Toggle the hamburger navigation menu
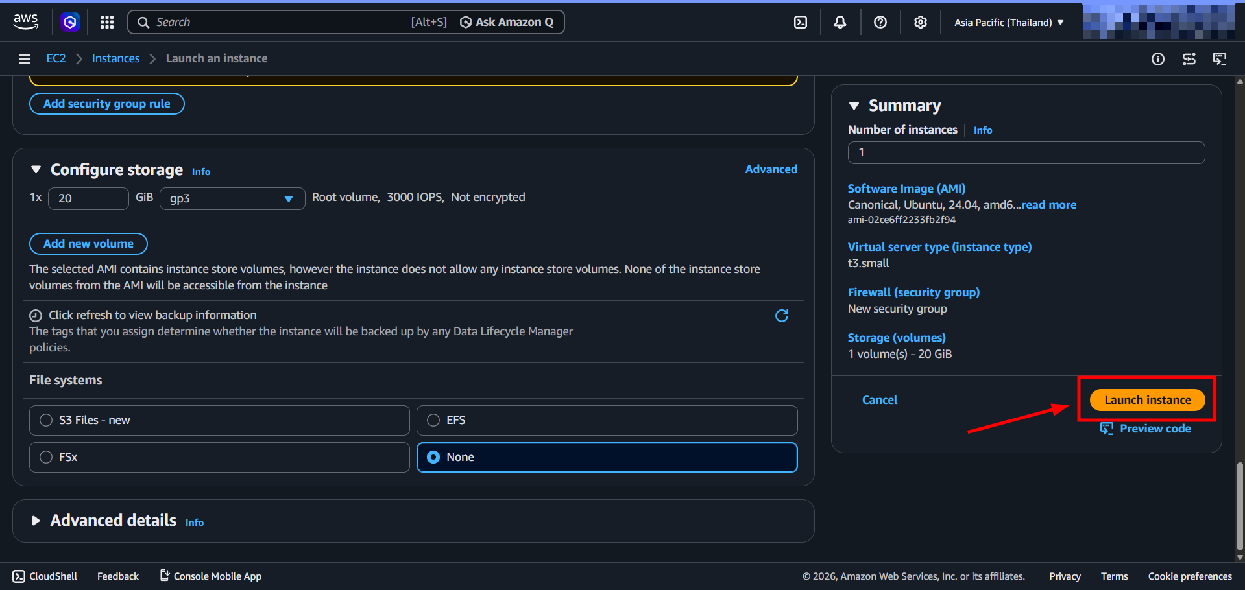 [x=25, y=59]
